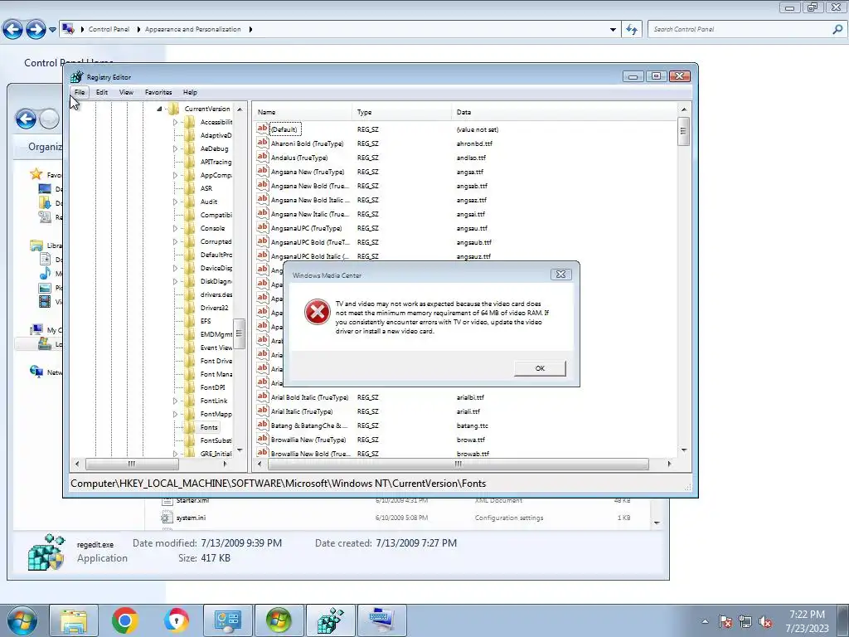Screen dimensions: 849x637
Task: Collapse the CurrentVersion registry key
Action: 159,109
